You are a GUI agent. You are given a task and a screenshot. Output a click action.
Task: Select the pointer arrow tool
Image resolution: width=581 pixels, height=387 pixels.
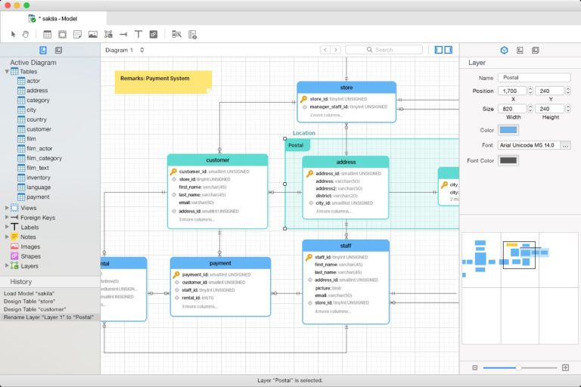point(13,34)
